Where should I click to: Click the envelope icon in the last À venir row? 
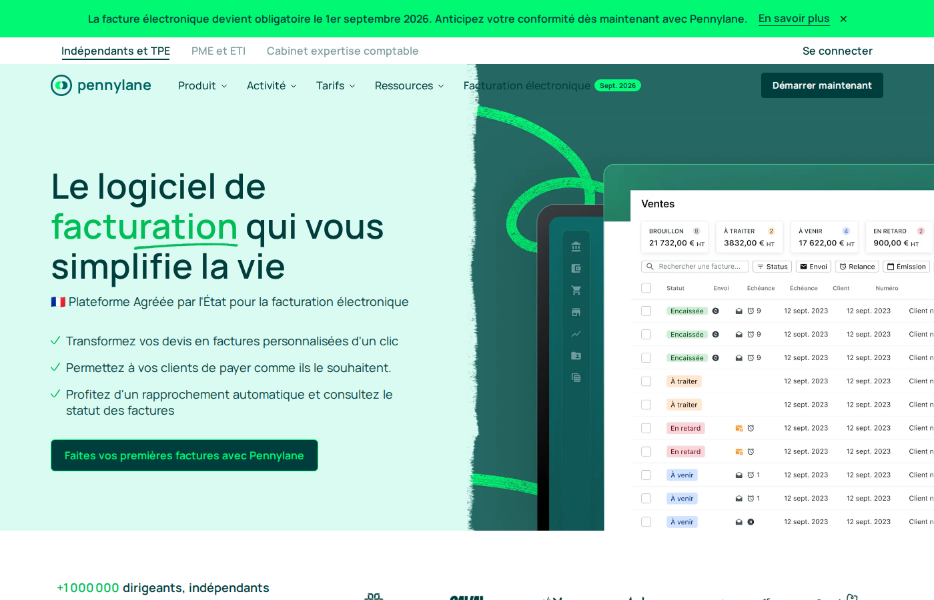[x=739, y=522]
